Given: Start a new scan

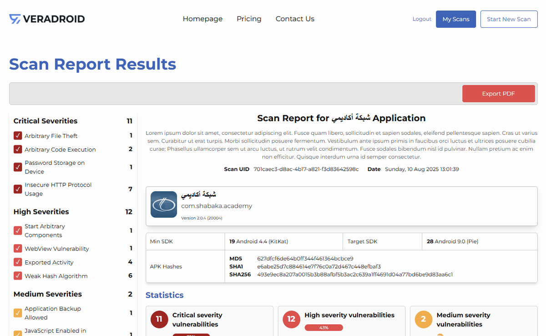Looking at the screenshot, I should point(509,19).
